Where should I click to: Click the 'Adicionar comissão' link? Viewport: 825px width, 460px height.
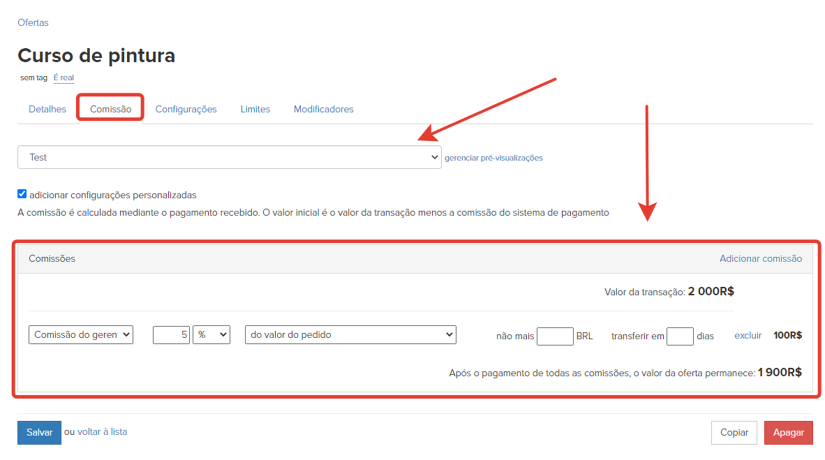point(760,258)
